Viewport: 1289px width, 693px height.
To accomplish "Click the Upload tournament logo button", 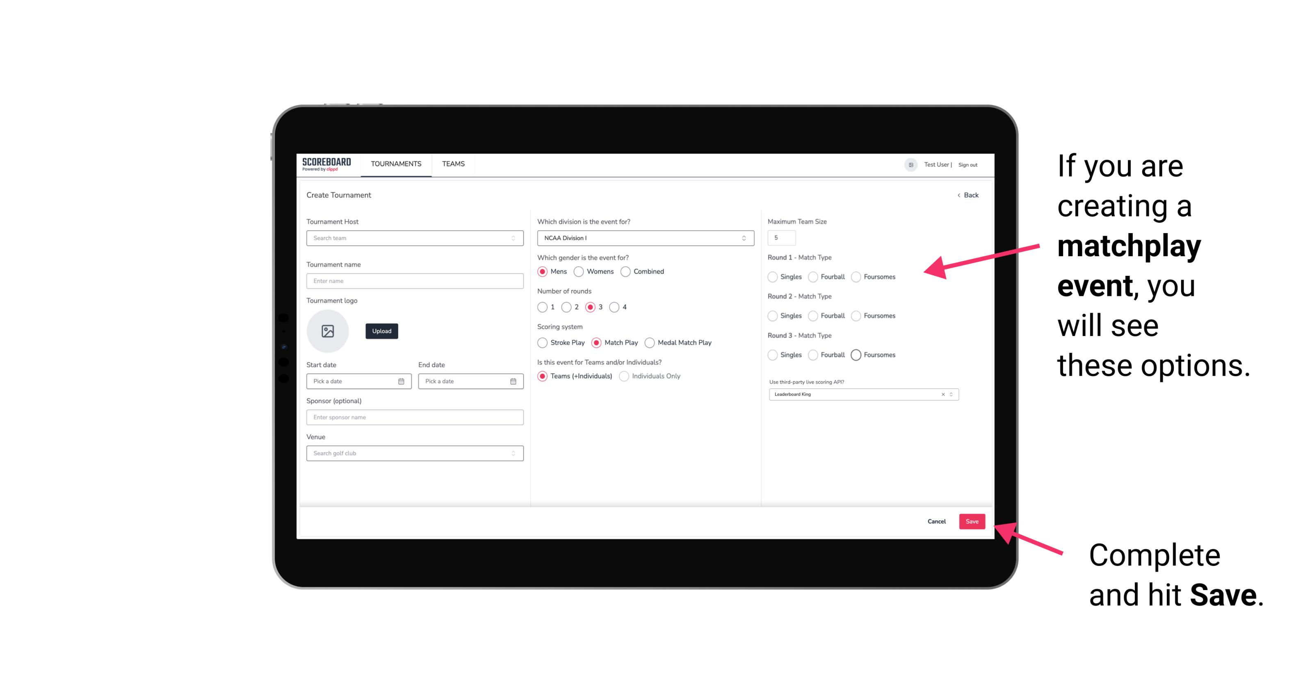I will [x=381, y=331].
